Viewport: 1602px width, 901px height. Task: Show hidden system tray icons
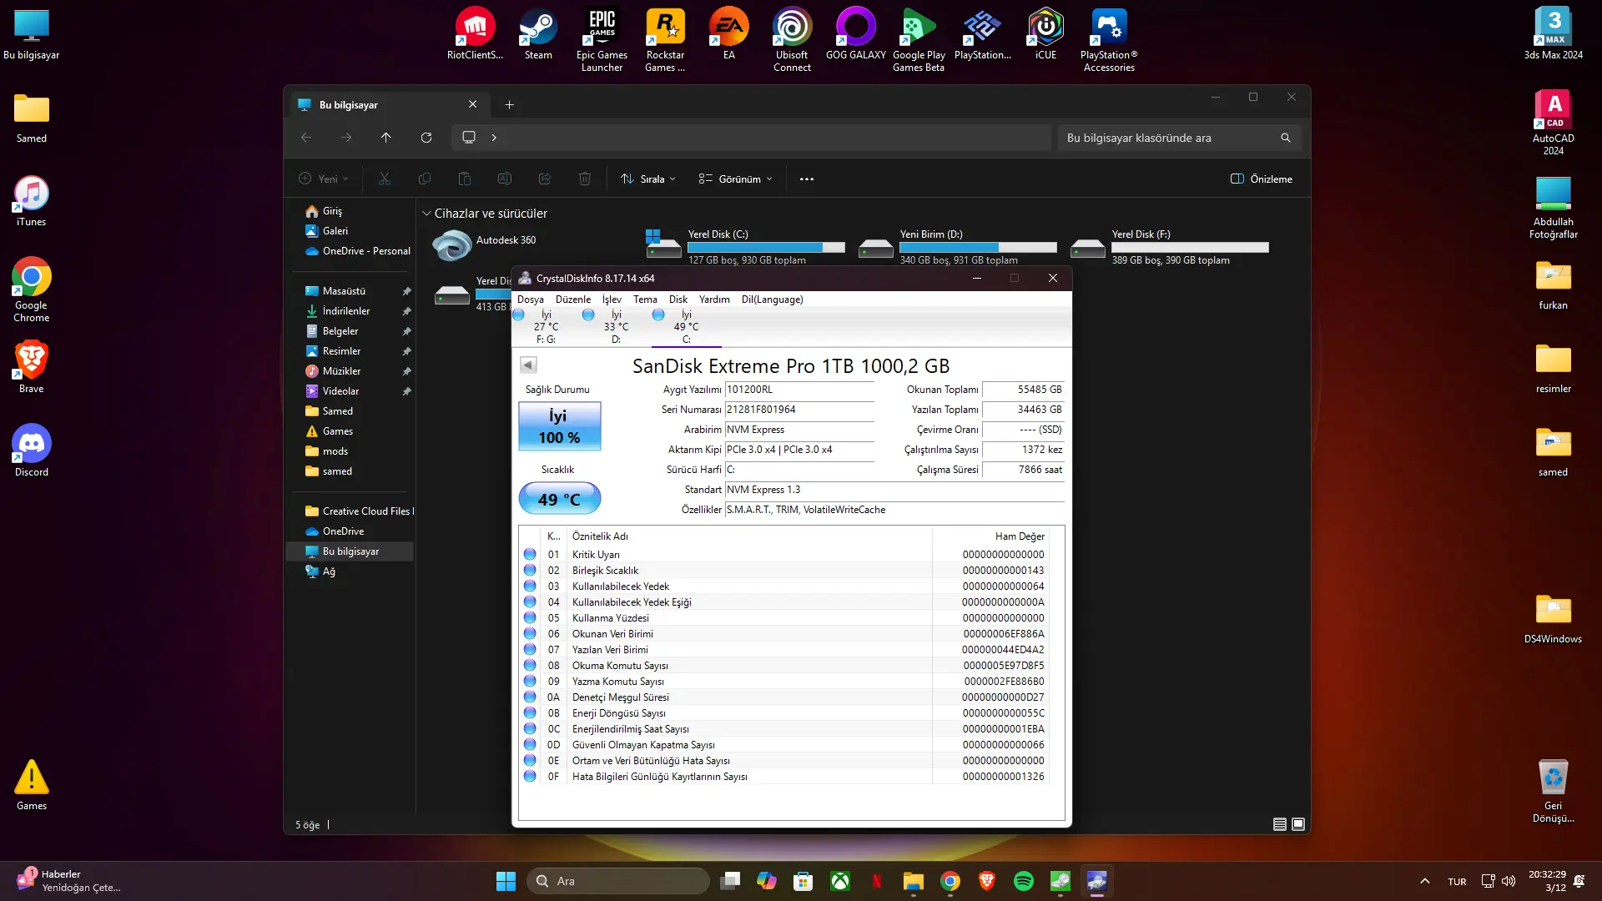pyautogui.click(x=1425, y=881)
